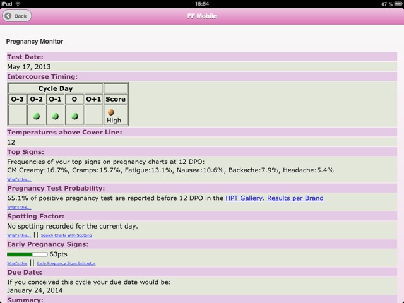Open the Early Pregnancy Signs Estimator link

[66, 263]
